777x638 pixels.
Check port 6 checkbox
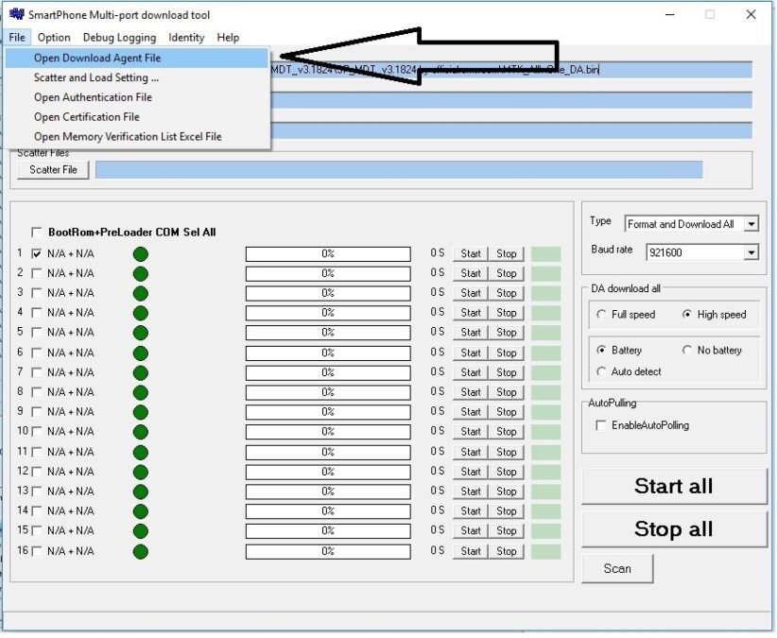[x=36, y=353]
